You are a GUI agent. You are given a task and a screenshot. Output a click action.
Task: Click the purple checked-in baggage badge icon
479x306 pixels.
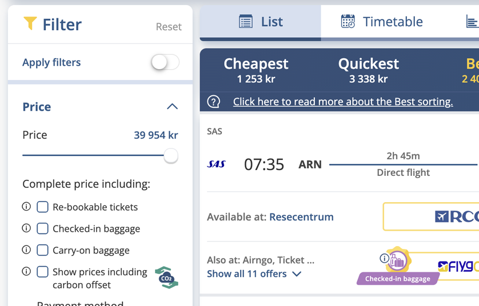click(x=397, y=260)
